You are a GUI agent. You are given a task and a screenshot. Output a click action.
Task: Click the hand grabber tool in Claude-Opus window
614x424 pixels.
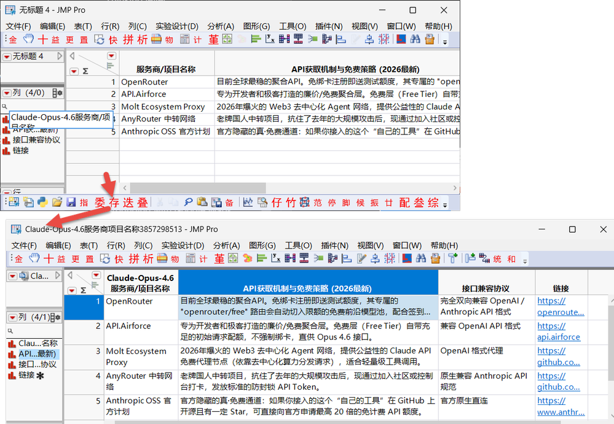[x=34, y=258]
